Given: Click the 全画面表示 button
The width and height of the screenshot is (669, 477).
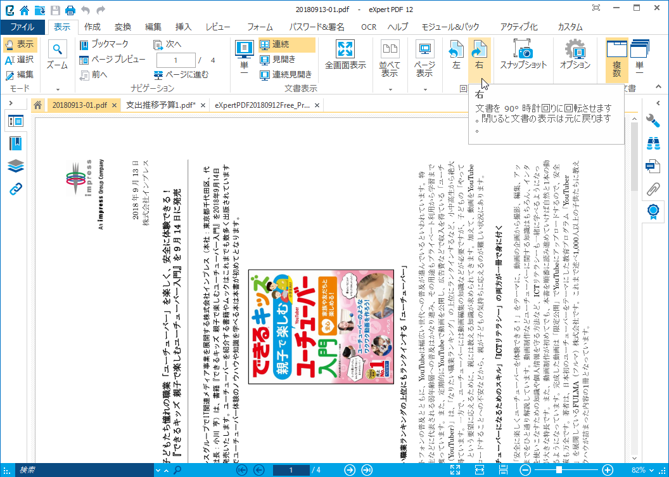Looking at the screenshot, I should (x=345, y=54).
